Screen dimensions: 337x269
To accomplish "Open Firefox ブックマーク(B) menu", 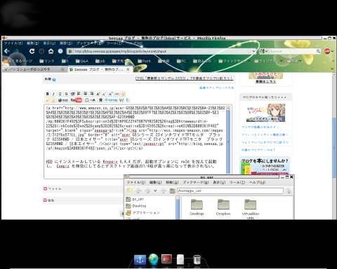I will pyautogui.click(x=90, y=43).
